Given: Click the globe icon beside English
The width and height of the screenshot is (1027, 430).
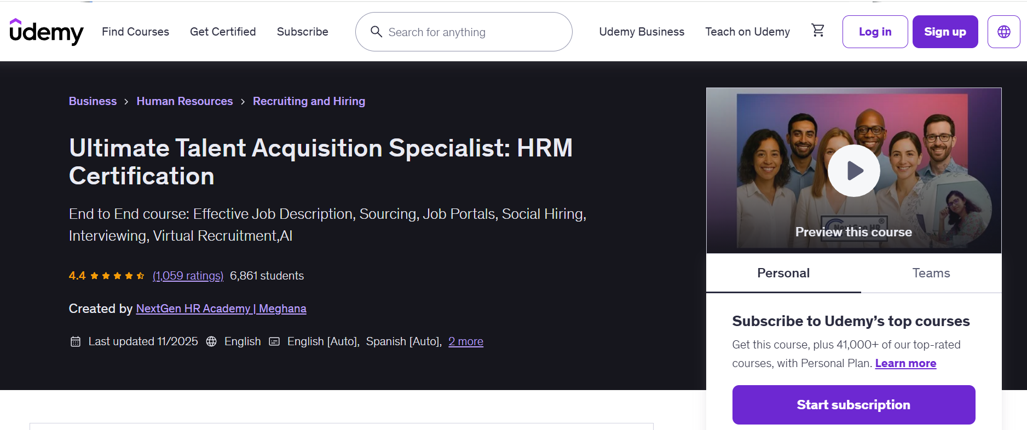Looking at the screenshot, I should tap(211, 341).
